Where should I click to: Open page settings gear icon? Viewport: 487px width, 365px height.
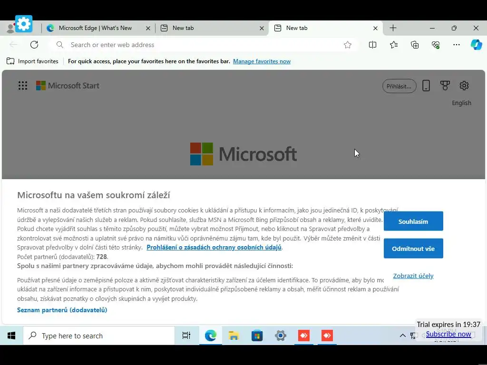tap(464, 86)
